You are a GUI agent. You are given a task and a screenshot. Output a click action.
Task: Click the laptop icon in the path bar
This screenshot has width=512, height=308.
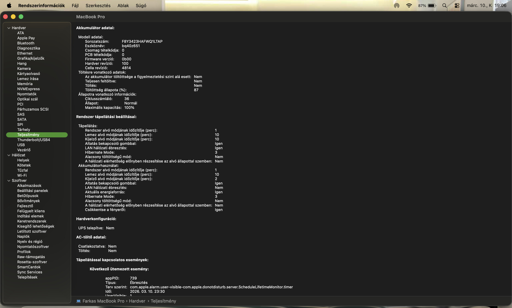click(x=78, y=301)
